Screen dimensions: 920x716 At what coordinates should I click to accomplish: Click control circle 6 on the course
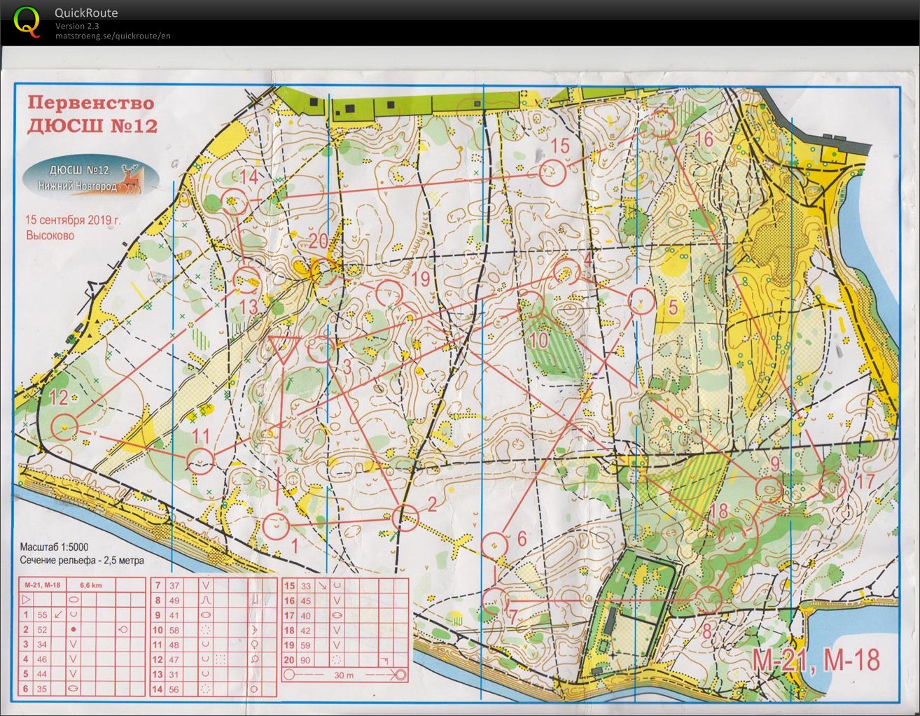494,542
